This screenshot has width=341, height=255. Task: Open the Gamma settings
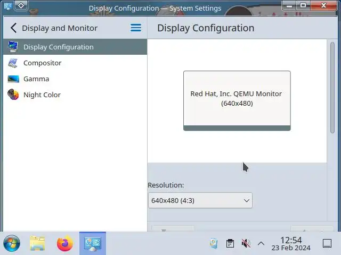click(x=75, y=79)
